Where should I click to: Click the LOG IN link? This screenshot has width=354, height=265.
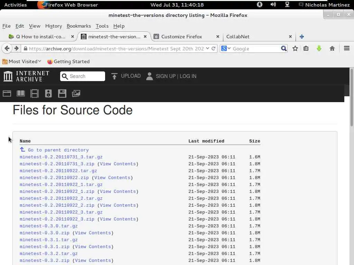[188, 76]
